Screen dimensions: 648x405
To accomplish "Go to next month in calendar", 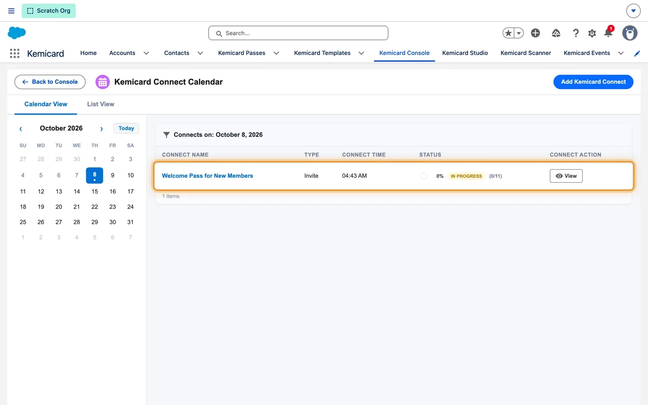I will click(x=102, y=129).
